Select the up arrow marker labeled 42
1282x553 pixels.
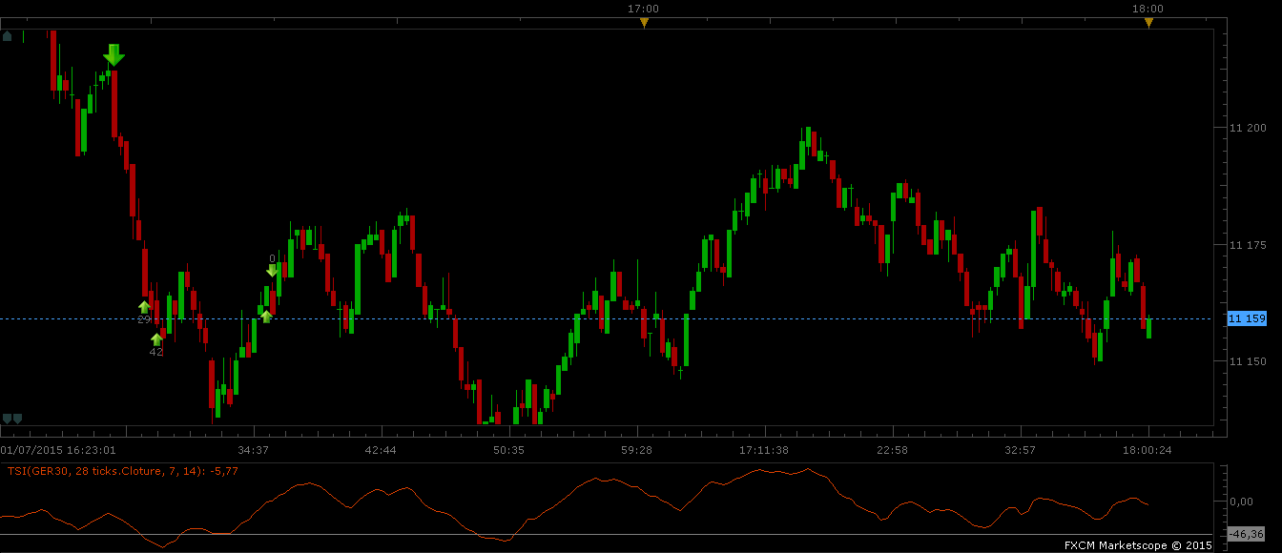[156, 339]
